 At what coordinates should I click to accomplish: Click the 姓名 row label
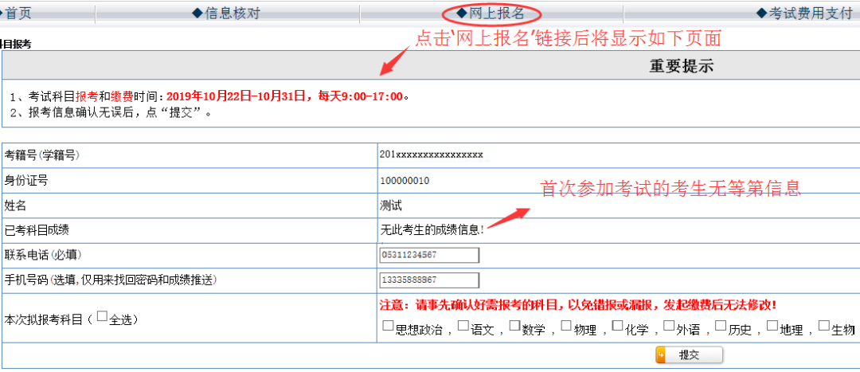coord(15,206)
